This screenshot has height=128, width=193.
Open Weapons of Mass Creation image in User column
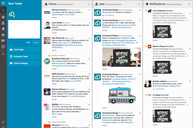coord(122,57)
